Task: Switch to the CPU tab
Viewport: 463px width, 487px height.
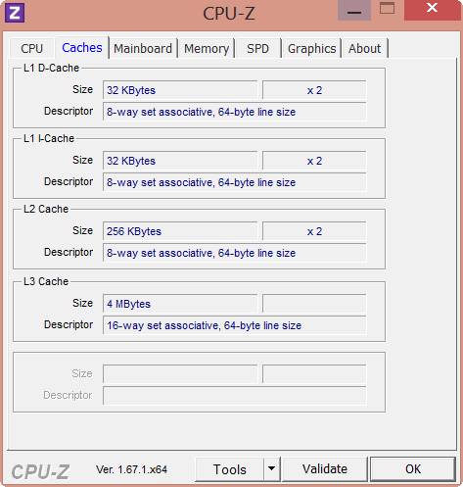Action: (31, 48)
